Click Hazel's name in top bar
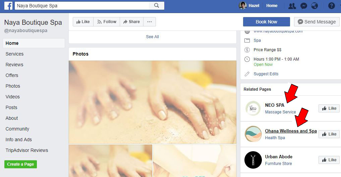 (254, 6)
